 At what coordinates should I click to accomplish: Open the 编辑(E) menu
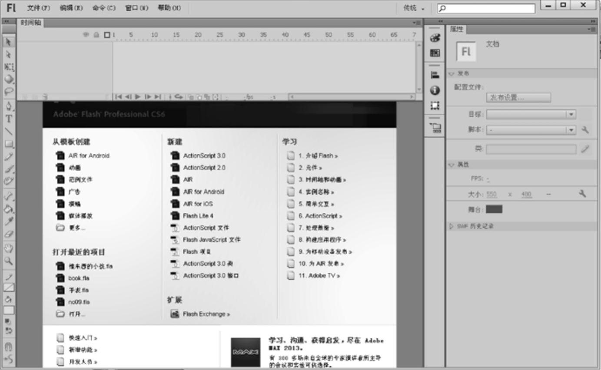click(70, 7)
